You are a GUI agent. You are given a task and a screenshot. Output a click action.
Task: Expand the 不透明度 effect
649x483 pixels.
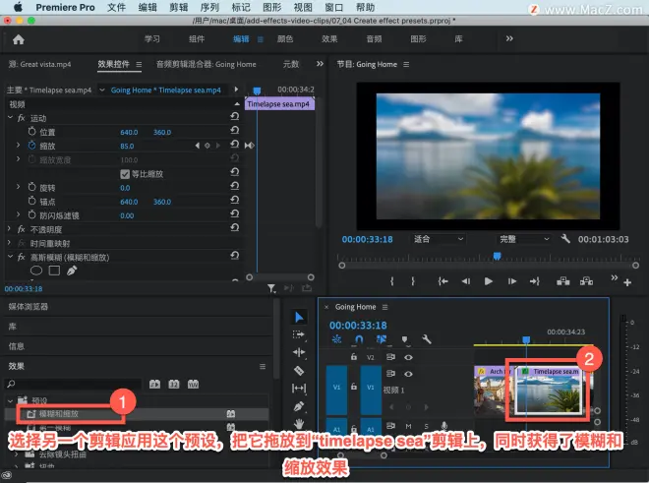[10, 228]
